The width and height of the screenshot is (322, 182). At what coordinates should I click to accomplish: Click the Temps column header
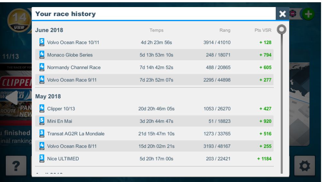(x=157, y=30)
